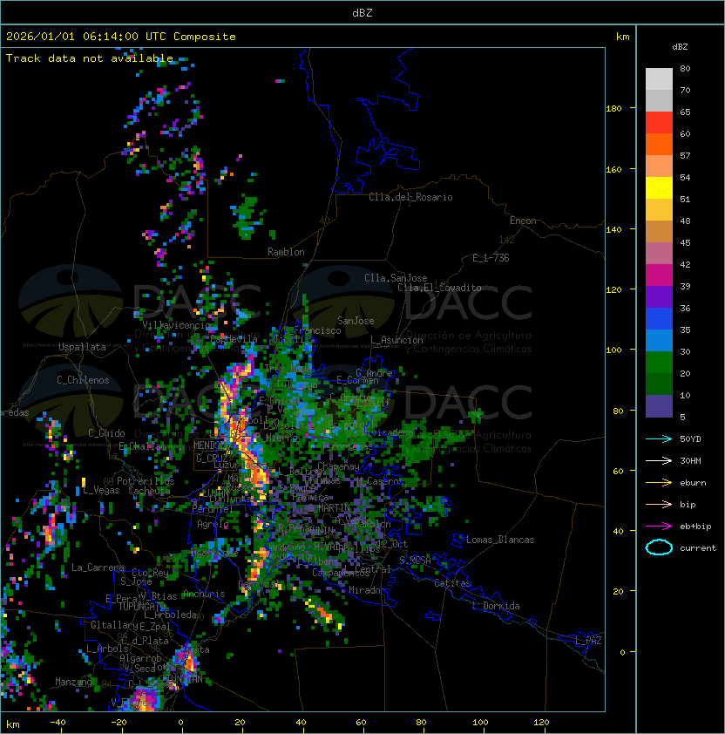
Task: Click the 'Ramblon' map label
Action: click(286, 252)
